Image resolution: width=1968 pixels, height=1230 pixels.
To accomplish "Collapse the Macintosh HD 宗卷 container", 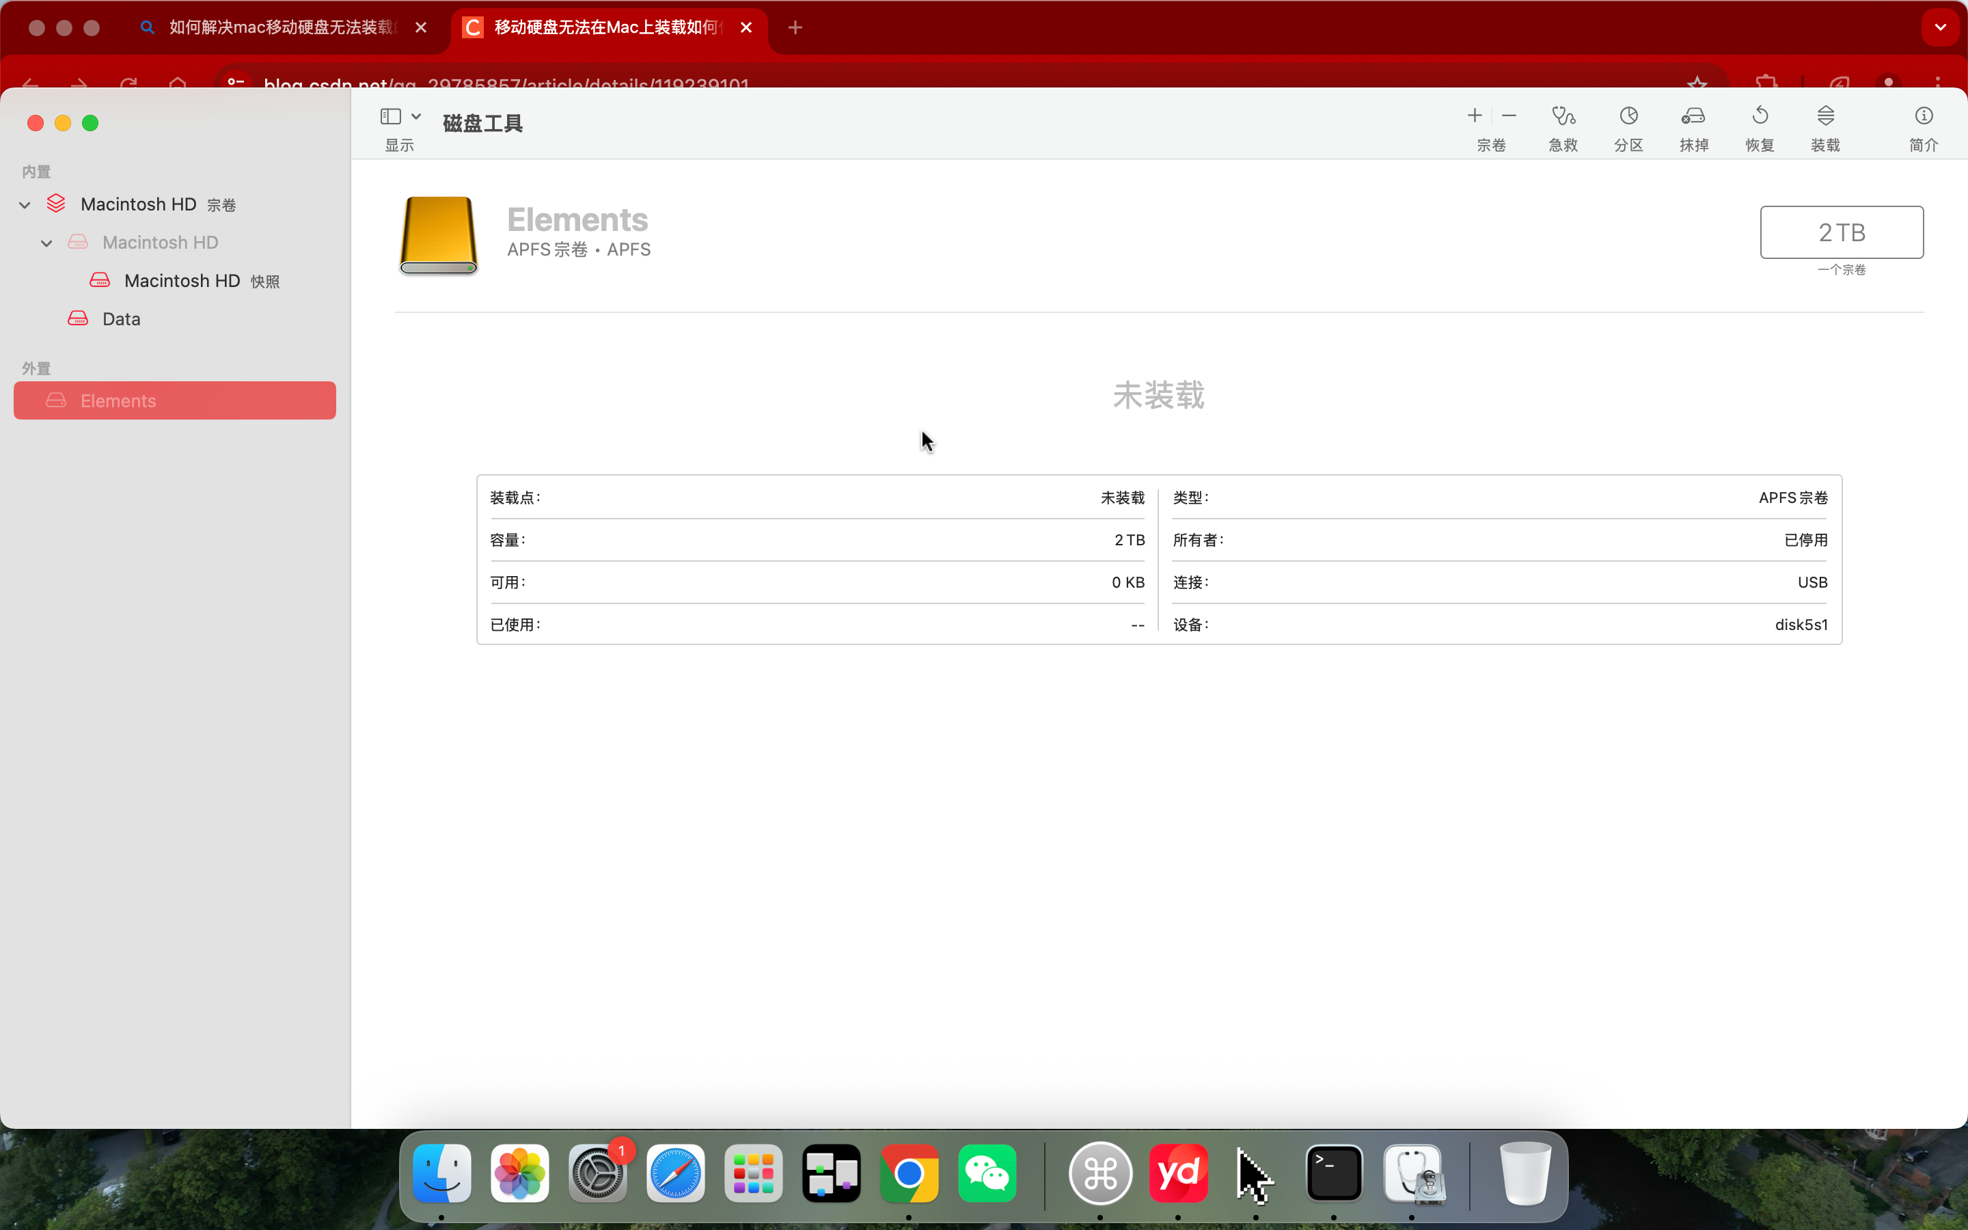I will [x=25, y=205].
